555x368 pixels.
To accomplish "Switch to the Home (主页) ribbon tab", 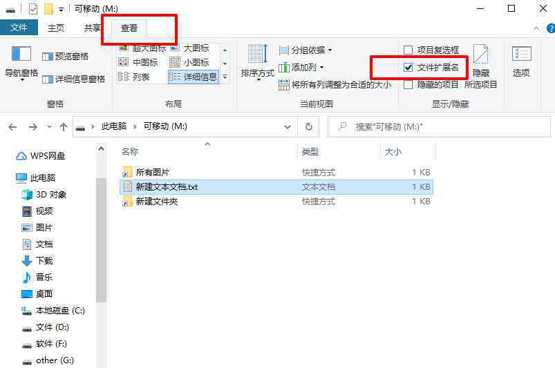I will pos(56,28).
